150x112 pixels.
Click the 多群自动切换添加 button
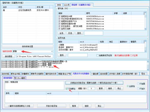(94, 83)
